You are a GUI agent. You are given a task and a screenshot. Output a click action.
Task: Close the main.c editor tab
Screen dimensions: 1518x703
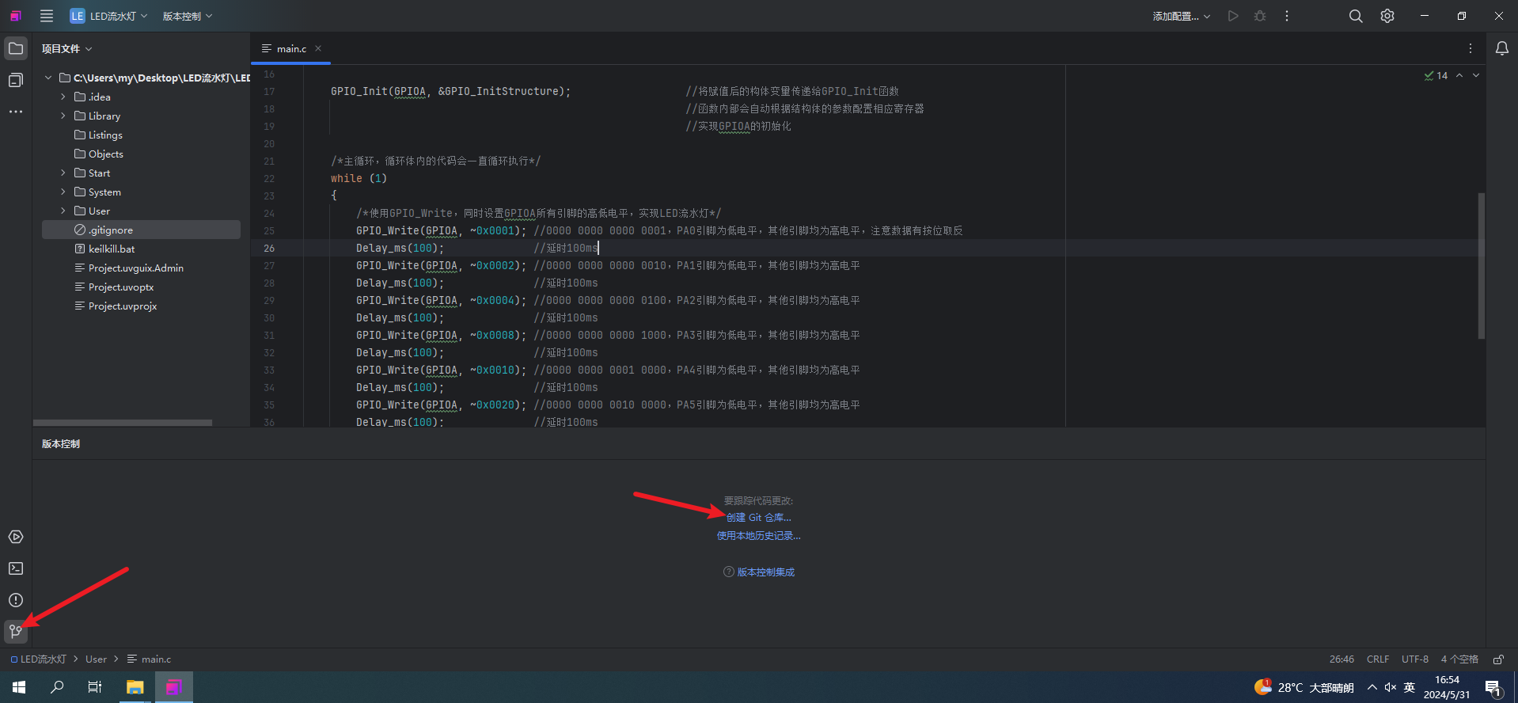(318, 48)
